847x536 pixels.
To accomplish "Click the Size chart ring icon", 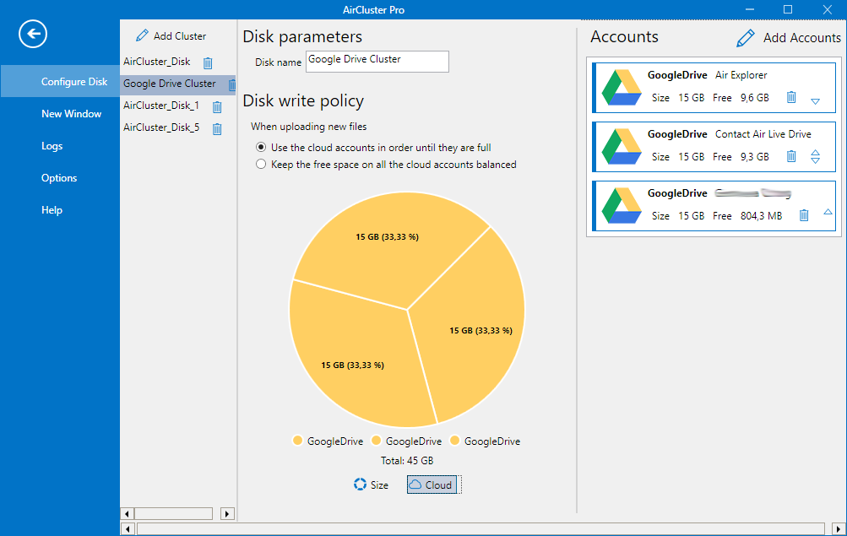I will click(360, 485).
